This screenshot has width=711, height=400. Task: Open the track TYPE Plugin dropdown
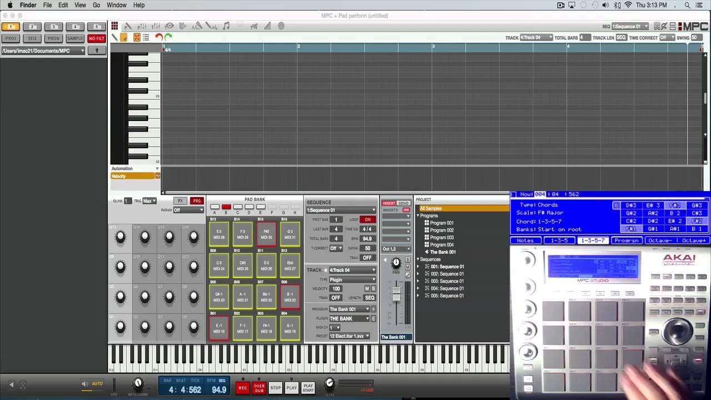click(352, 280)
